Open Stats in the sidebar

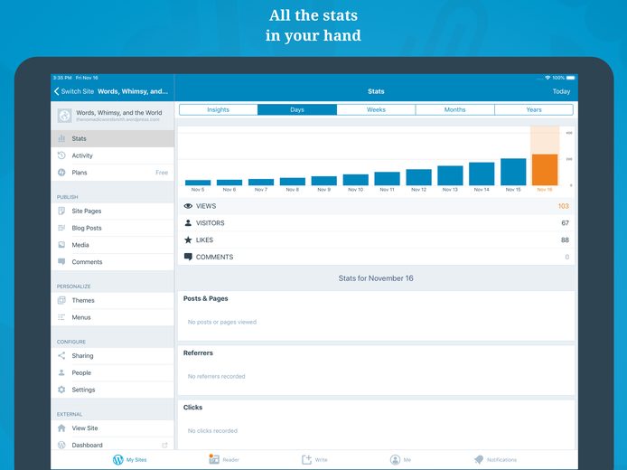point(112,138)
